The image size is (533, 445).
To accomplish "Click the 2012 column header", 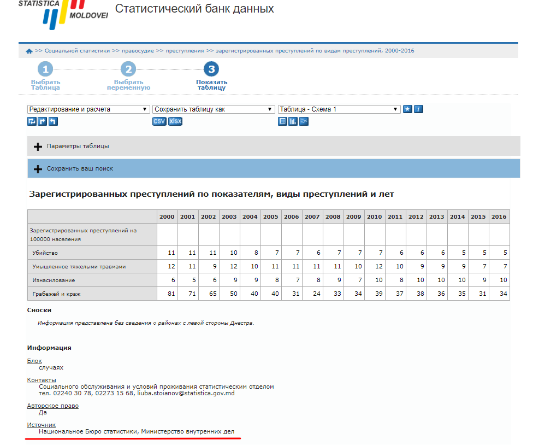I will point(416,216).
